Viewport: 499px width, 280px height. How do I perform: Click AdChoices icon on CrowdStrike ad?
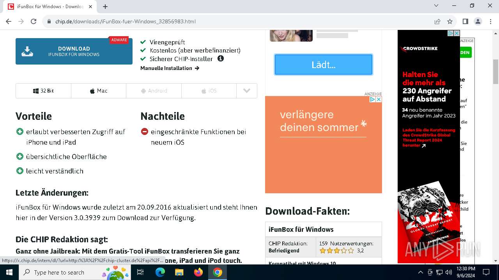pyautogui.click(x=451, y=33)
